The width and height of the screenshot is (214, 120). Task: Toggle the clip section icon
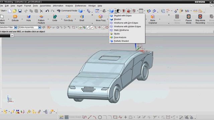coord(129,11)
